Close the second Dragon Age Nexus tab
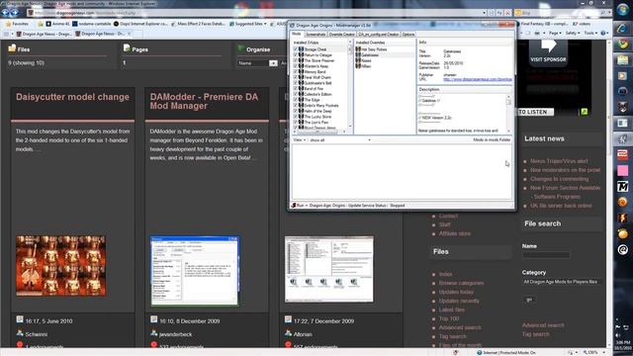This screenshot has width=633, height=356. coord(129,34)
